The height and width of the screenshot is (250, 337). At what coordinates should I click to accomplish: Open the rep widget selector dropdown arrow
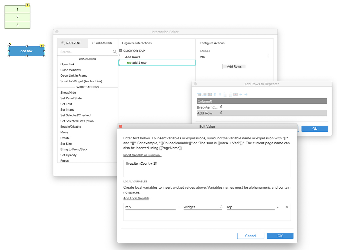277,207
